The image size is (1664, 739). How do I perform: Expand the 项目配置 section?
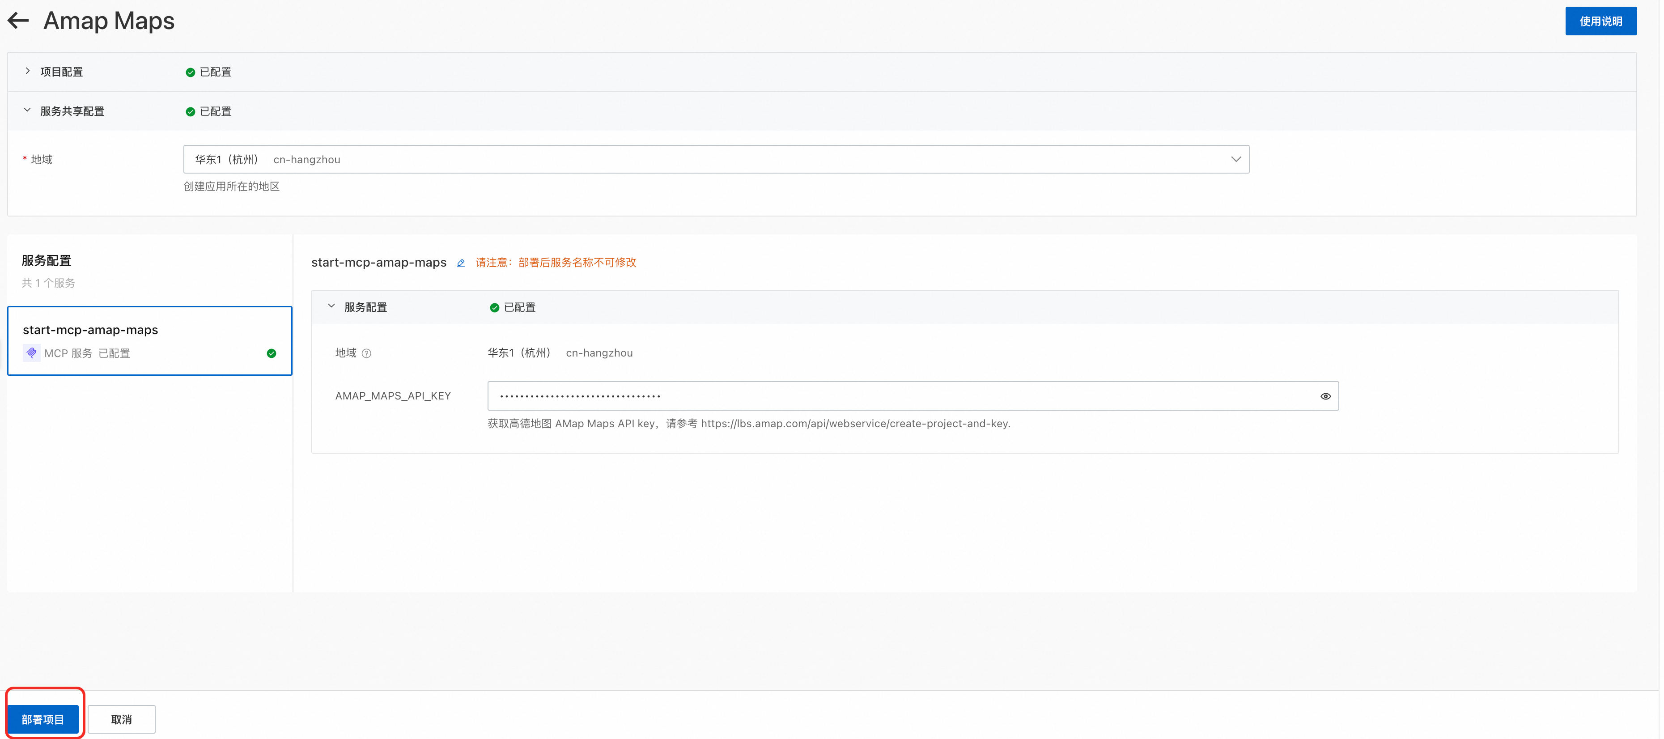click(x=27, y=71)
